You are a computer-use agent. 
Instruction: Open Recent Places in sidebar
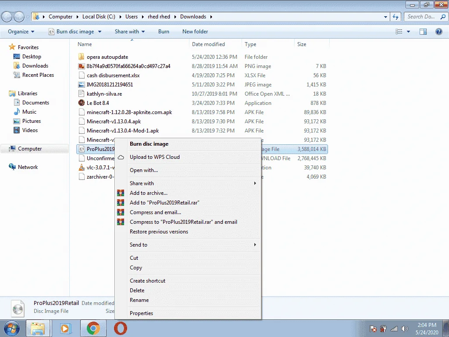[x=38, y=75]
